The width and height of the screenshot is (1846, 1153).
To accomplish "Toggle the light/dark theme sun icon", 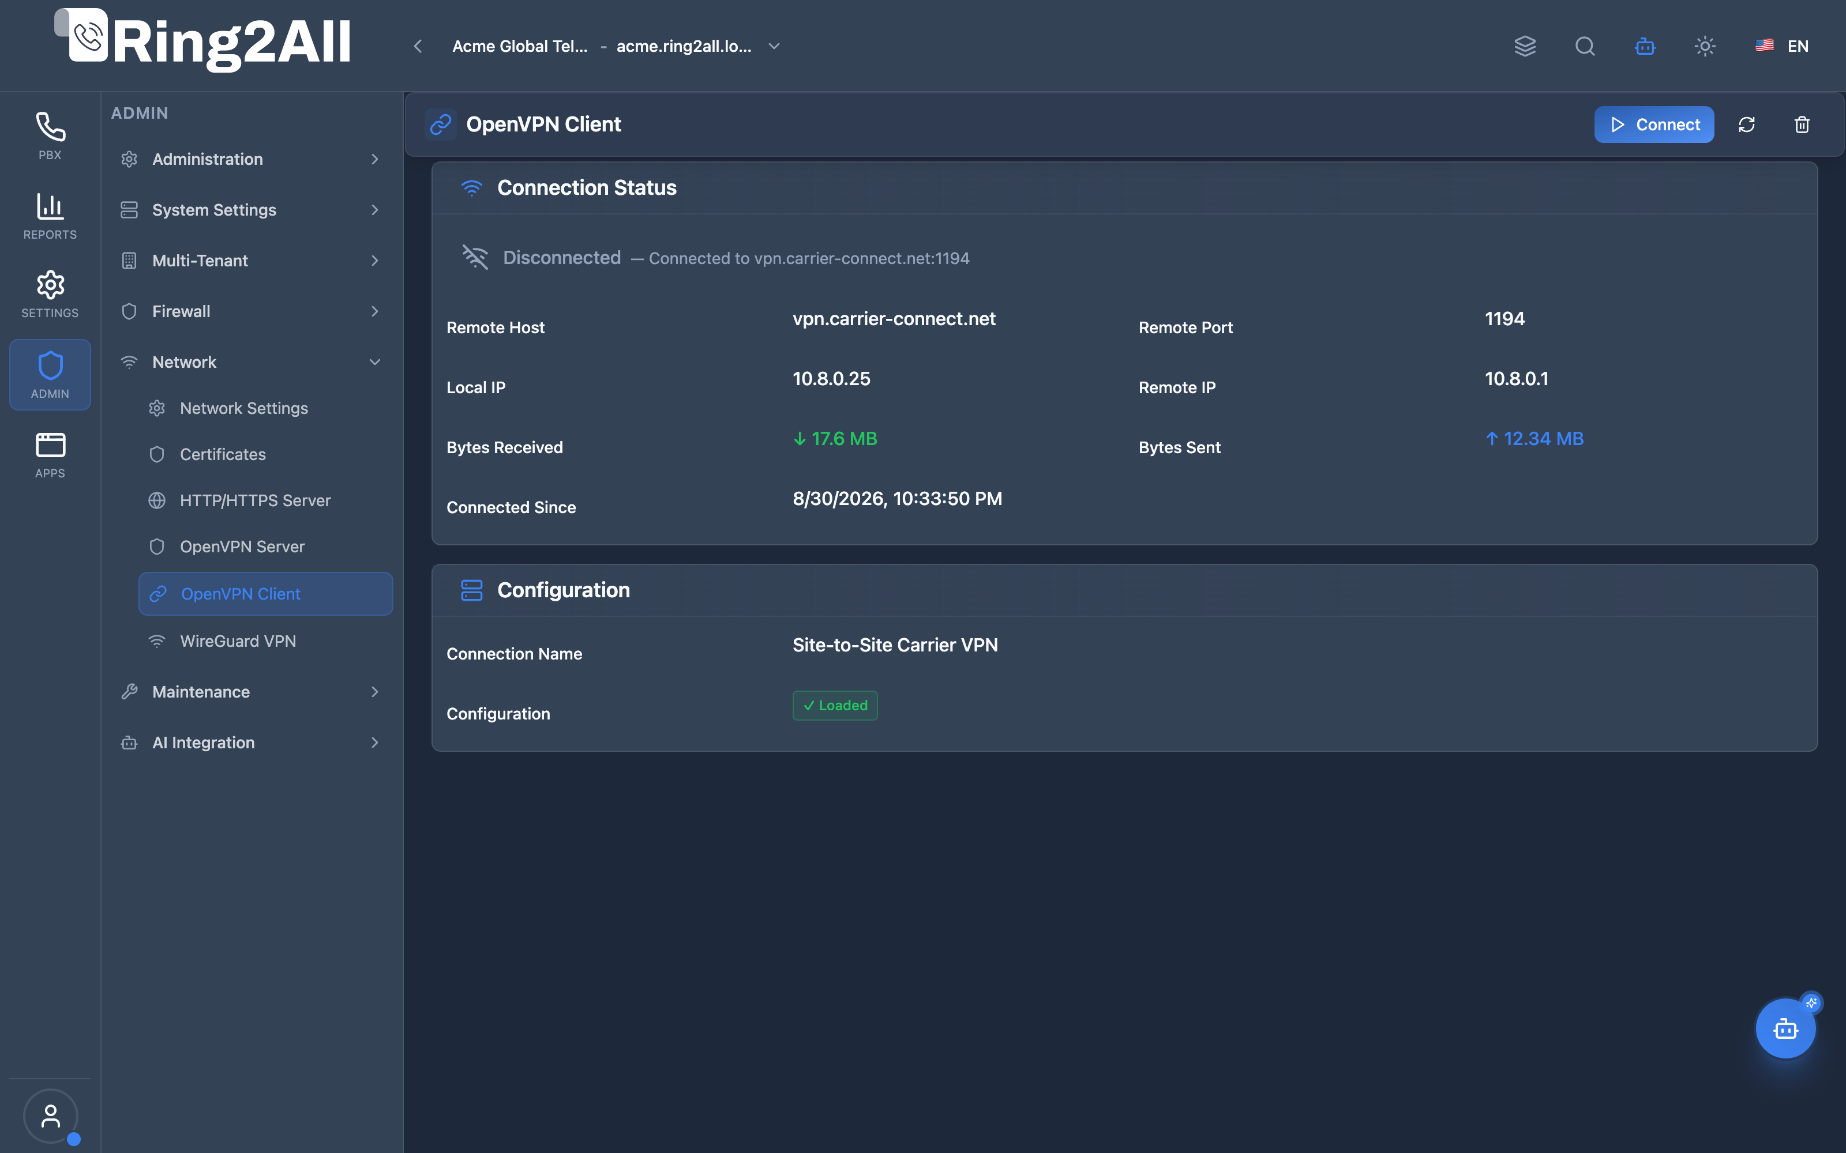I will [1705, 46].
